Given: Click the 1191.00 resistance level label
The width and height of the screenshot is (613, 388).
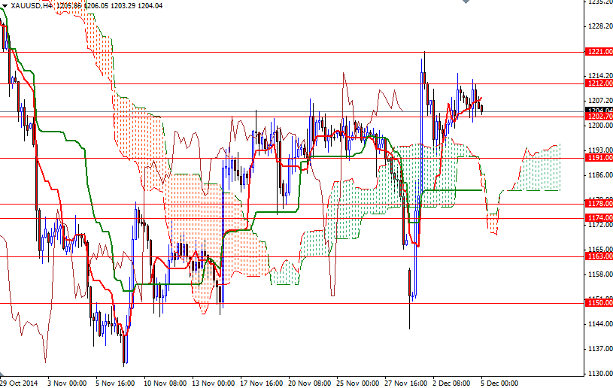Looking at the screenshot, I should tap(598, 158).
